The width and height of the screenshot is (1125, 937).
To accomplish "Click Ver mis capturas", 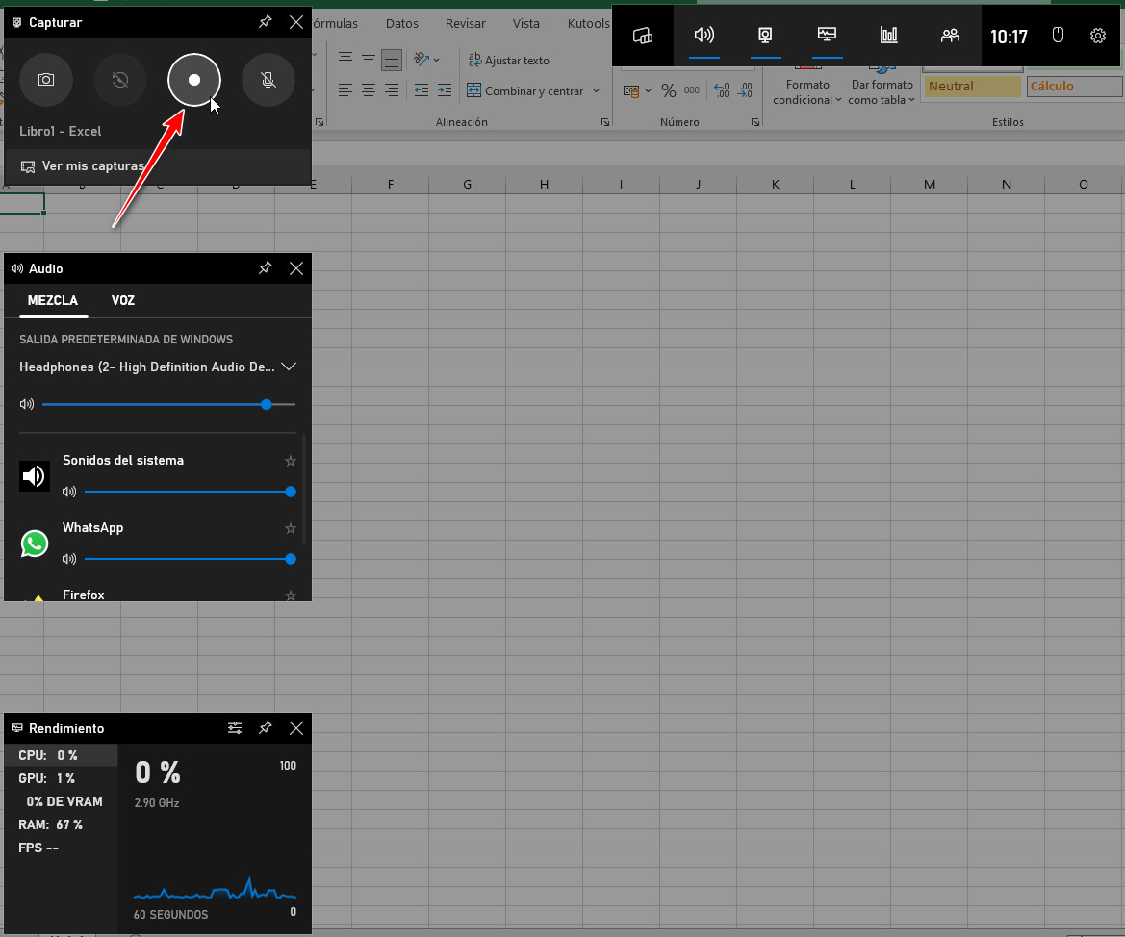I will click(92, 166).
